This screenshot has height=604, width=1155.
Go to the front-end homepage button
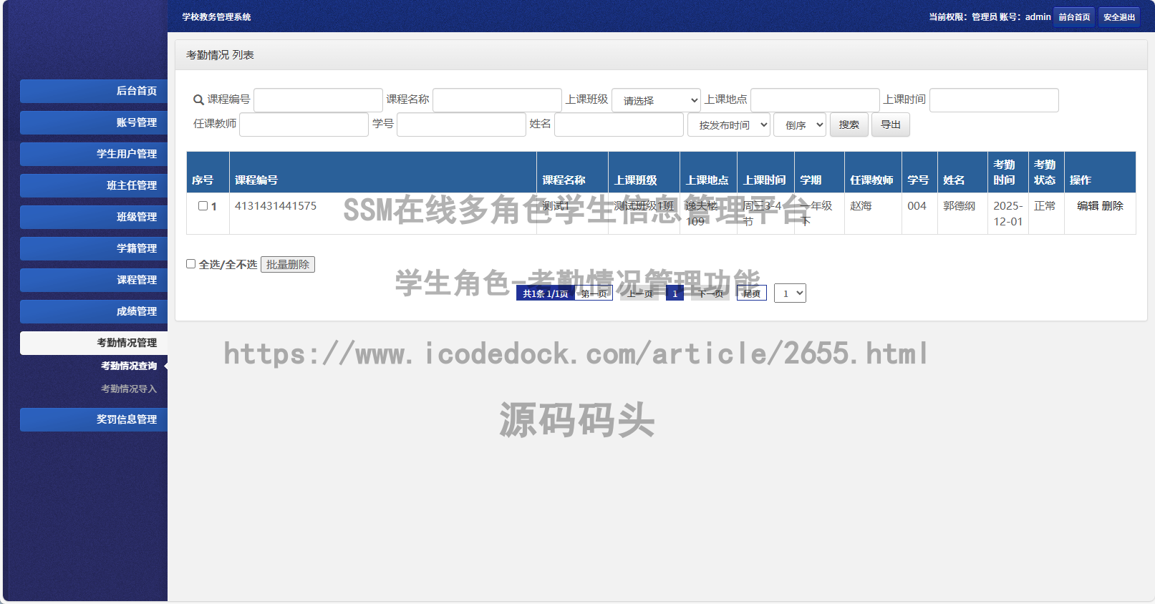coord(1073,17)
